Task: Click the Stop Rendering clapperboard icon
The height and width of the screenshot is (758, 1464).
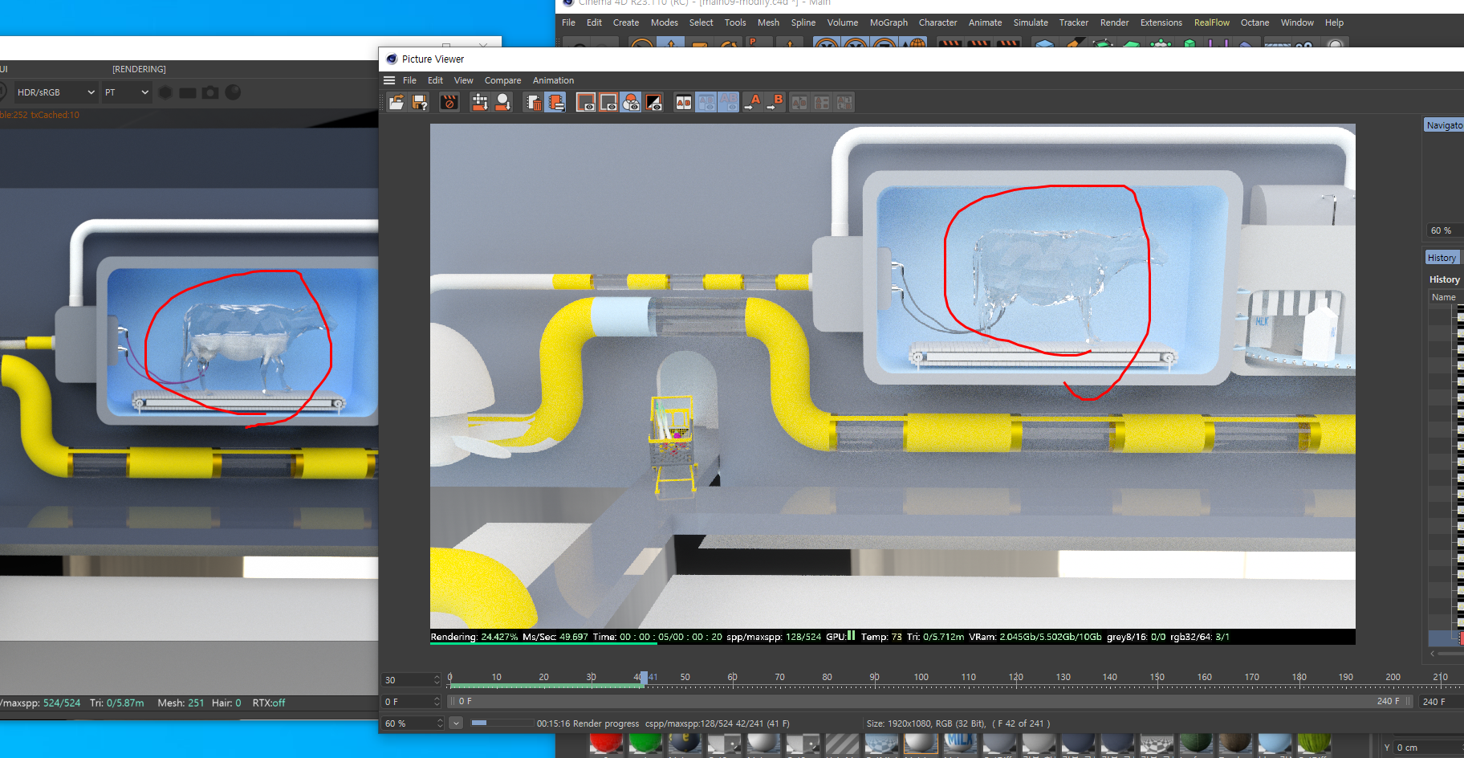Action: (x=449, y=102)
